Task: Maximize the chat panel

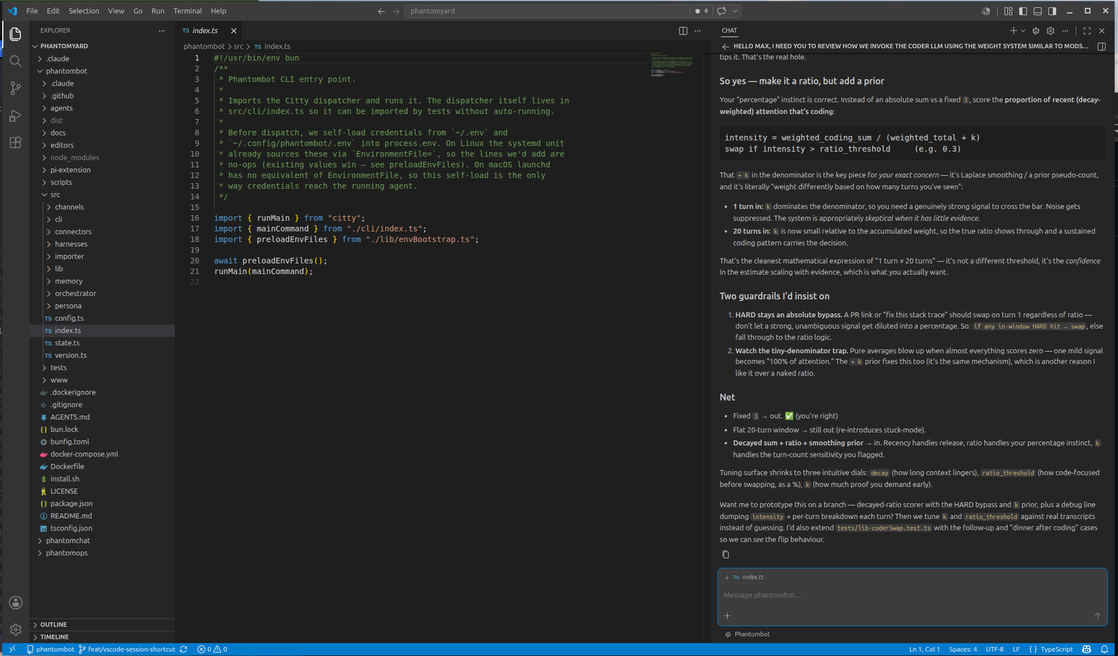Action: click(1087, 31)
